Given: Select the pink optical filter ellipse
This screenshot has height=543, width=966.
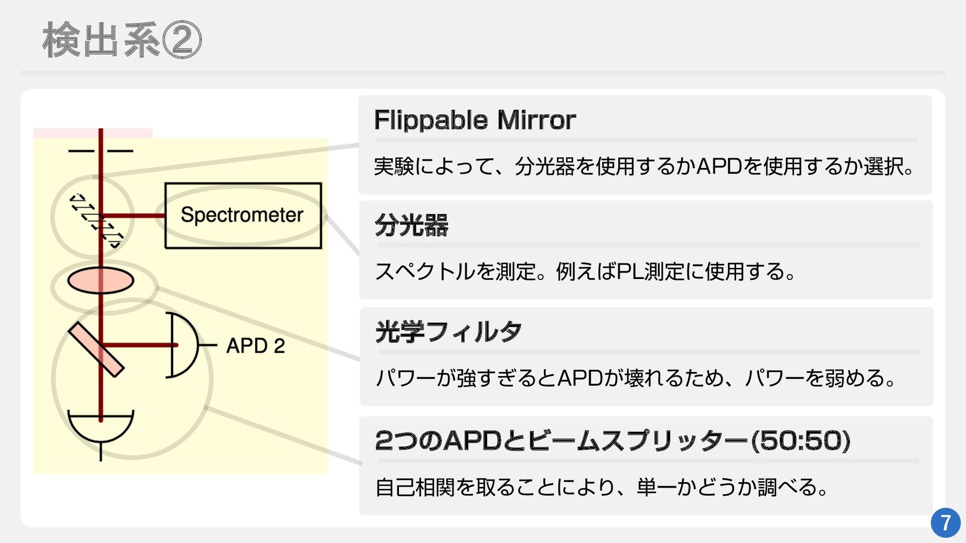Looking at the screenshot, I should (101, 281).
